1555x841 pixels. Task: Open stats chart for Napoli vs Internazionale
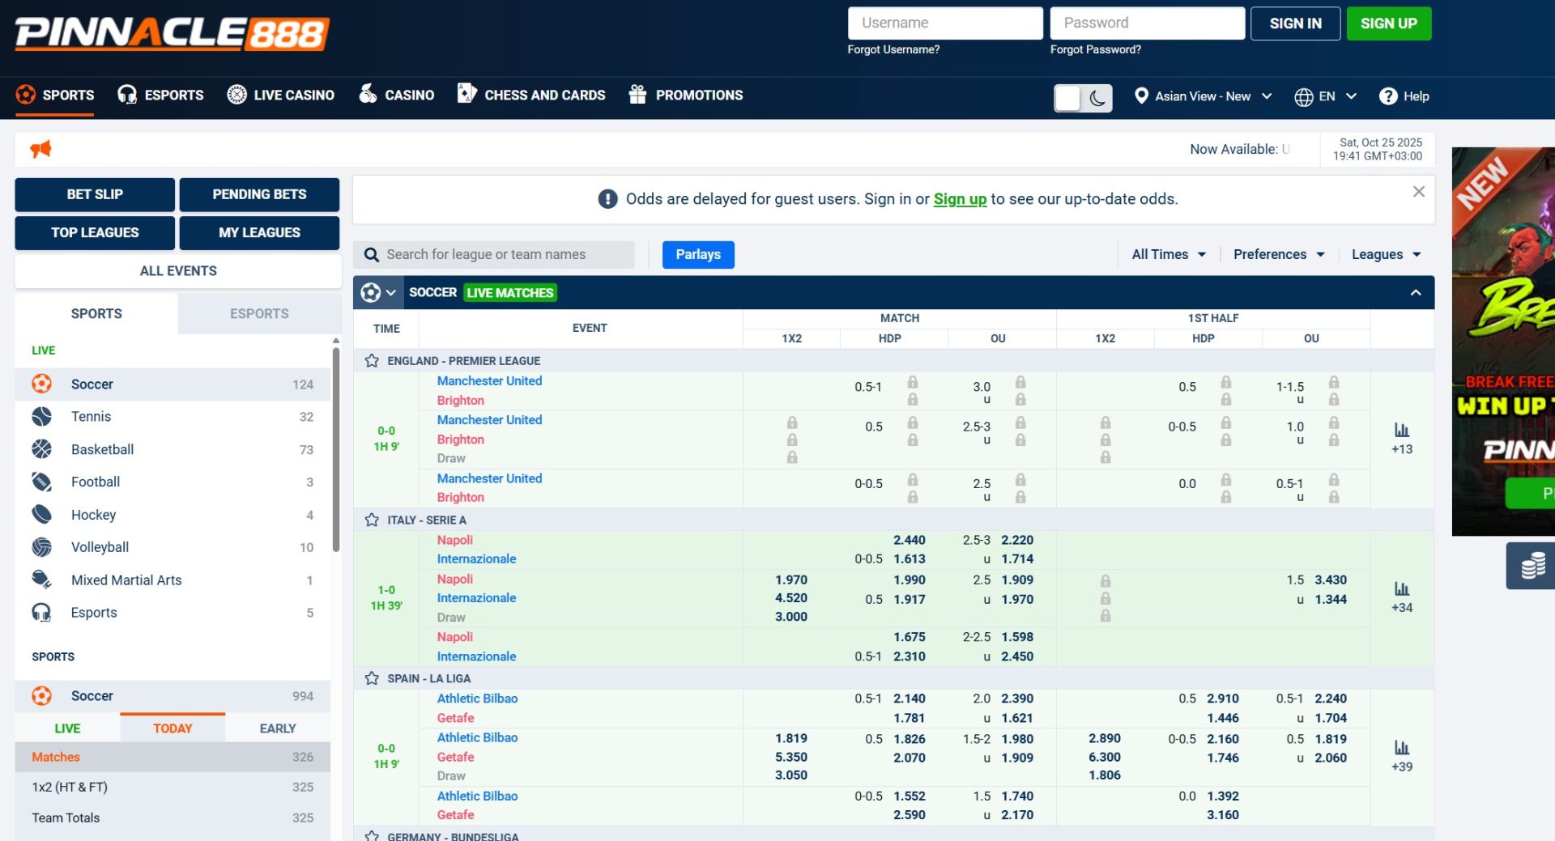pyautogui.click(x=1401, y=588)
